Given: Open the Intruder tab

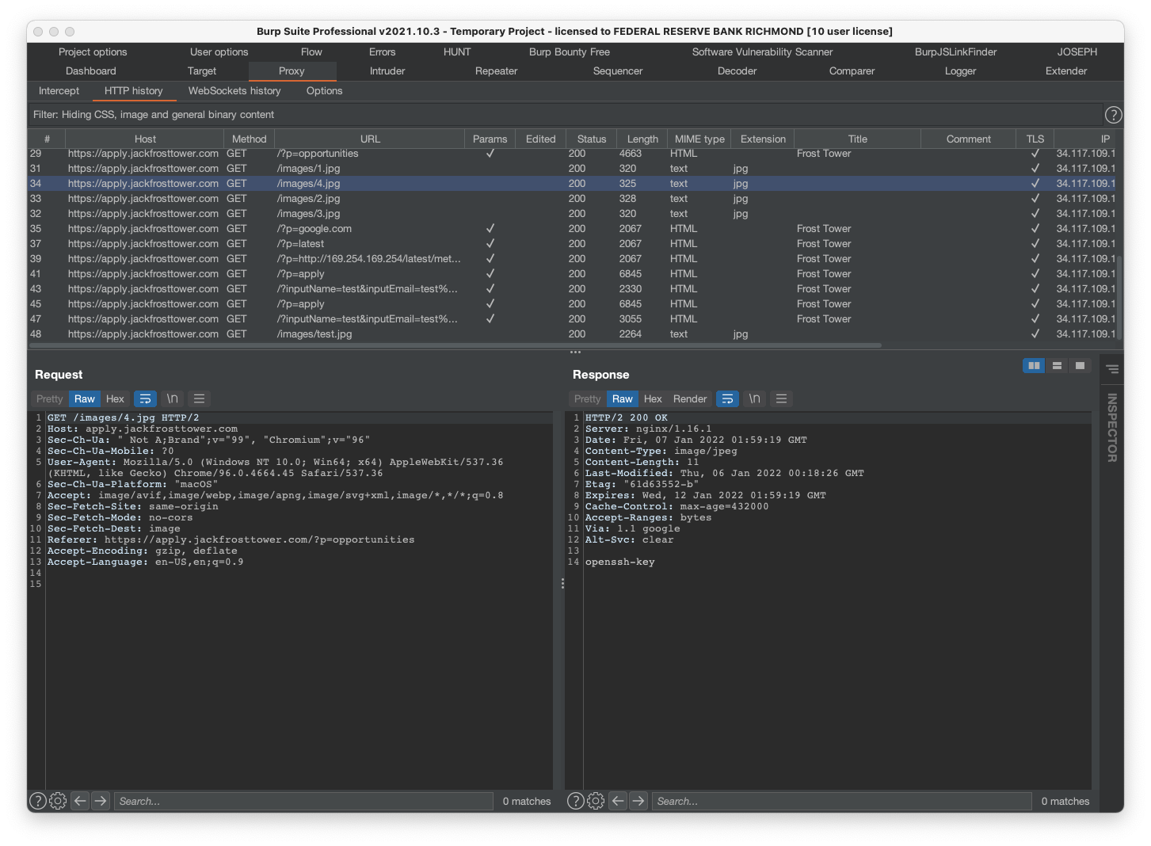Looking at the screenshot, I should [x=387, y=71].
